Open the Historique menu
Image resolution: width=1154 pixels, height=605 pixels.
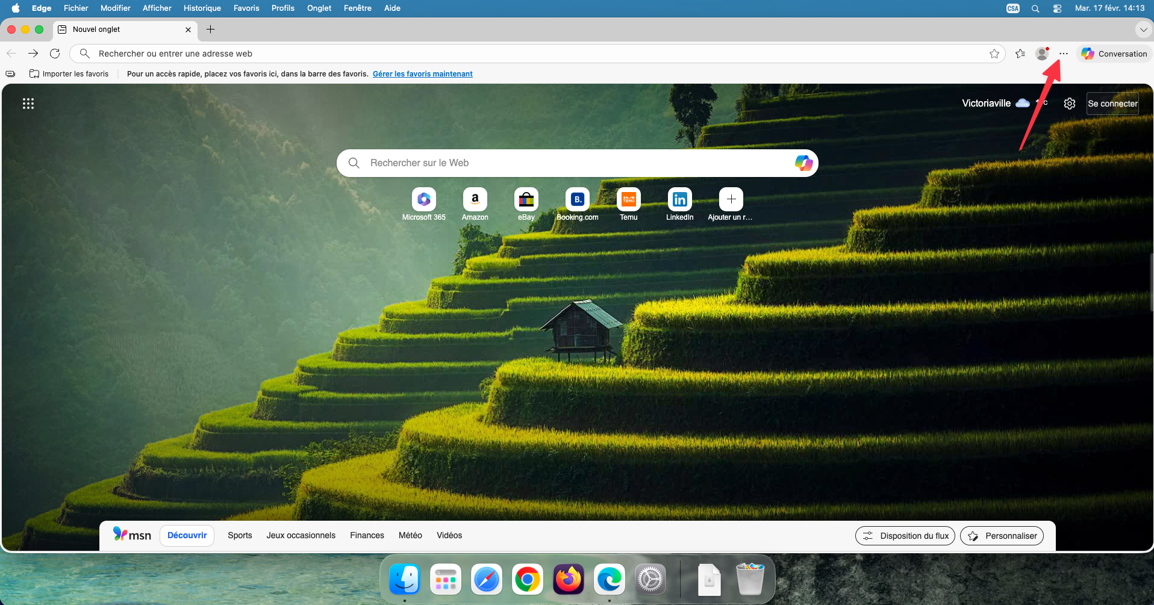(x=202, y=8)
